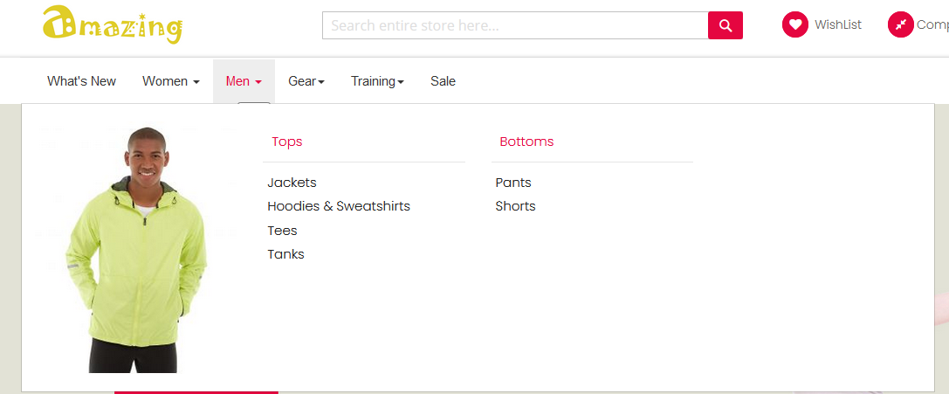This screenshot has width=949, height=394.
Task: Expand the Gear menu dropdown
Action: pos(306,81)
